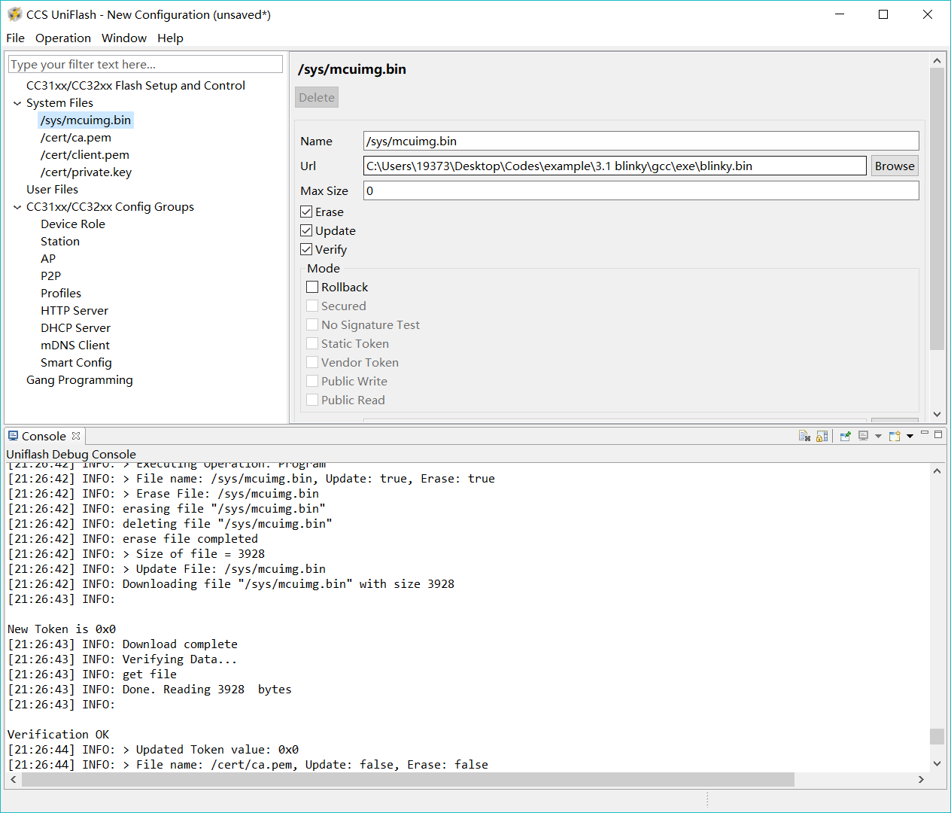The width and height of the screenshot is (951, 813).
Task: Enable the Rollback mode checkbox
Action: pyautogui.click(x=312, y=287)
